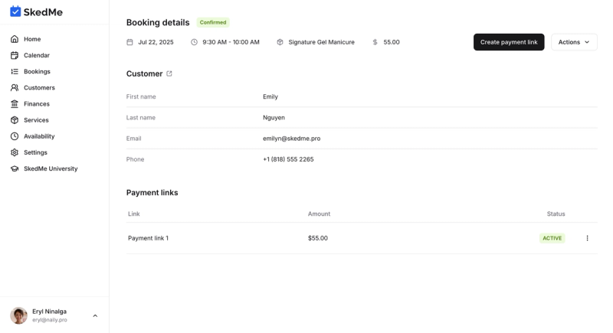Click the SkedMe logo icon
This screenshot has height=333, width=613.
click(x=15, y=11)
